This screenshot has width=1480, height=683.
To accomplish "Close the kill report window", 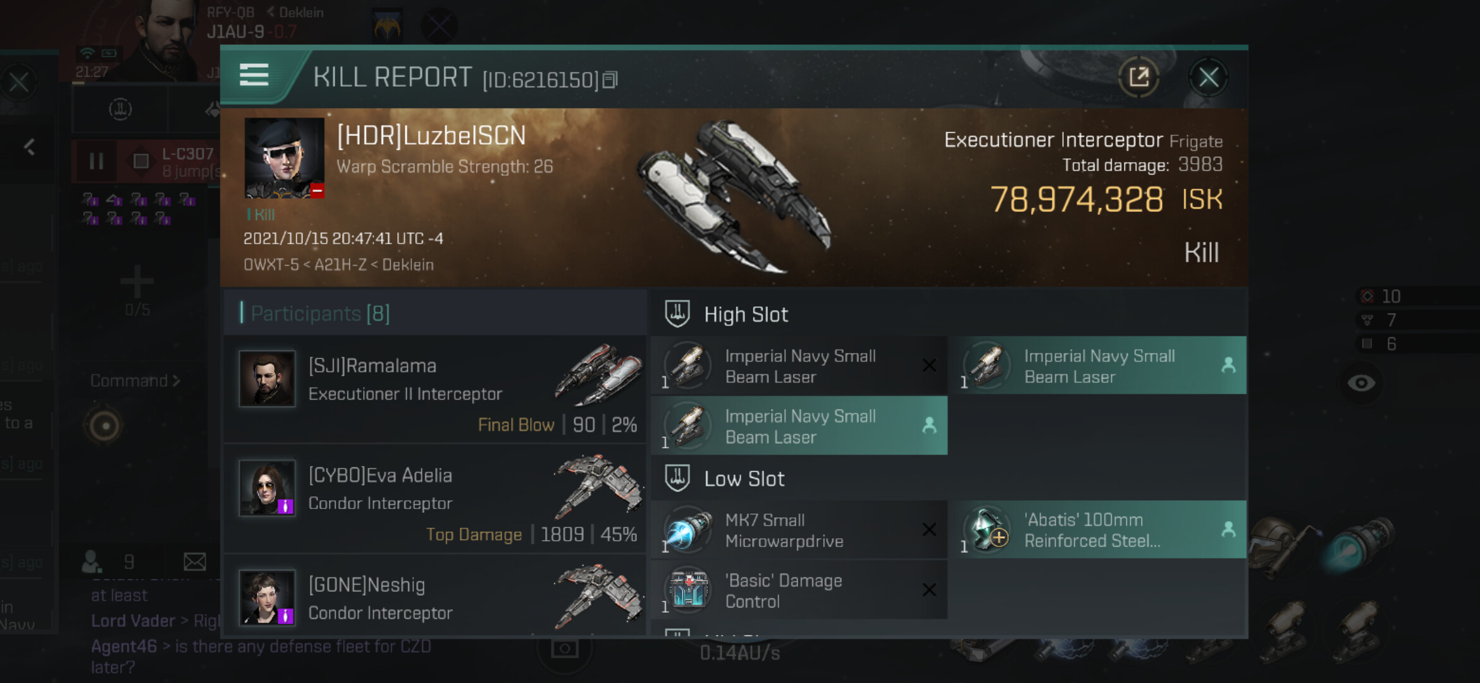I will 1208,78.
